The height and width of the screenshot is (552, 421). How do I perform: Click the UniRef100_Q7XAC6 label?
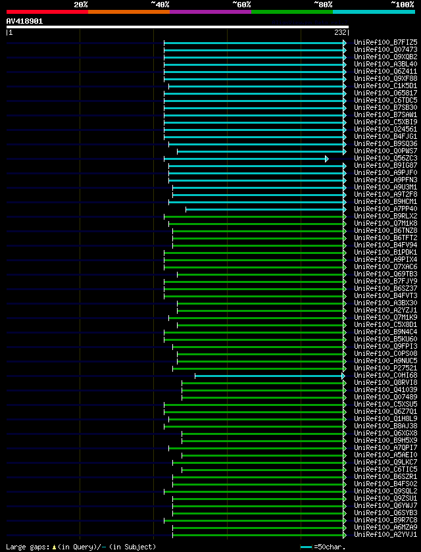pyautogui.click(x=385, y=267)
